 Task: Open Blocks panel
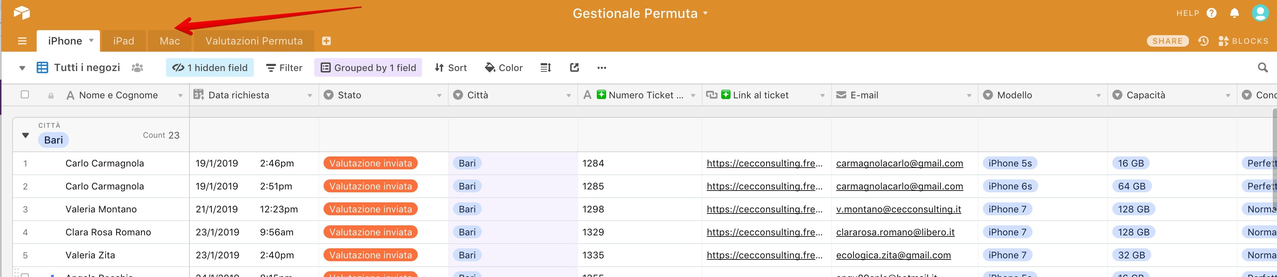click(x=1243, y=41)
